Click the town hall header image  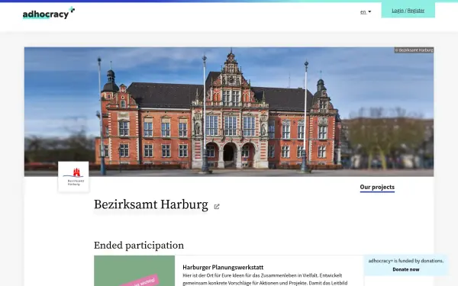point(229,111)
